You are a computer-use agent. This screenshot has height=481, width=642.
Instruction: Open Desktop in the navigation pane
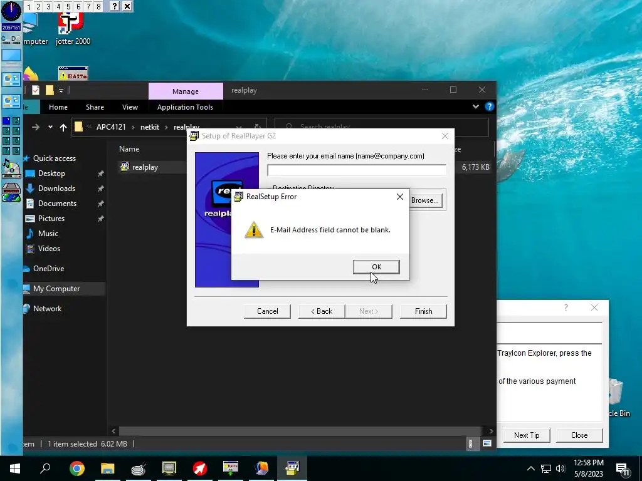click(51, 173)
